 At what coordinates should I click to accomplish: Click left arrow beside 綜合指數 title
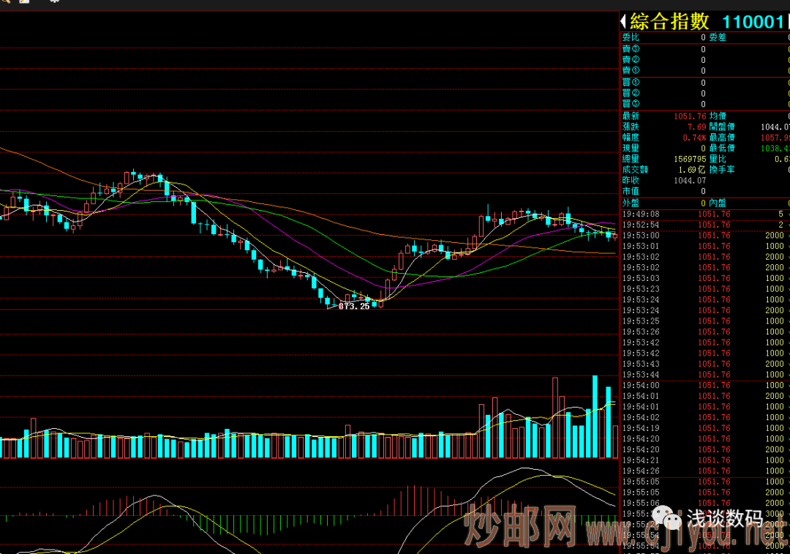[623, 22]
